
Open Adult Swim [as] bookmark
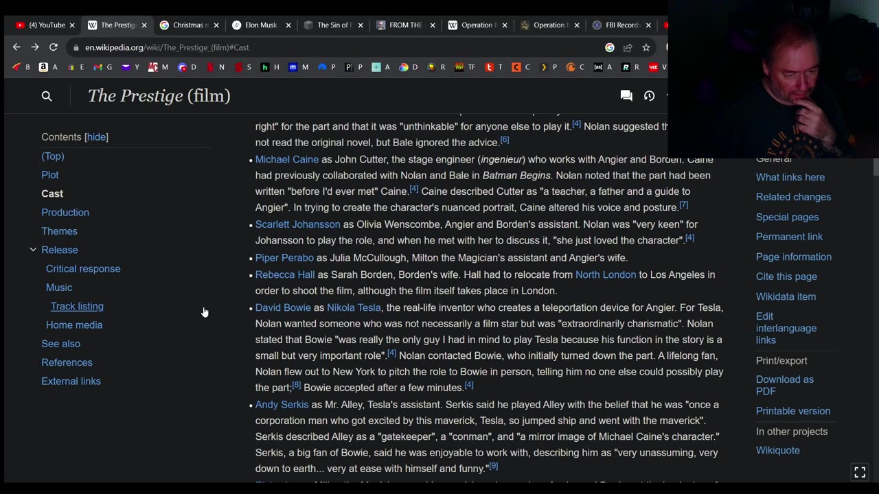[x=602, y=67]
